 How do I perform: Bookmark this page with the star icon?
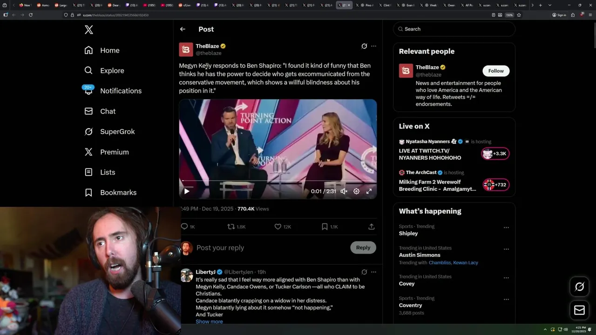pos(519,15)
